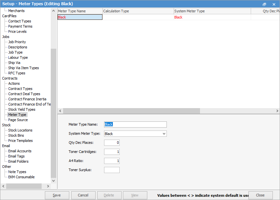280x200 pixels.
Task: Click the Meter Type Name text box
Action: 135,124
